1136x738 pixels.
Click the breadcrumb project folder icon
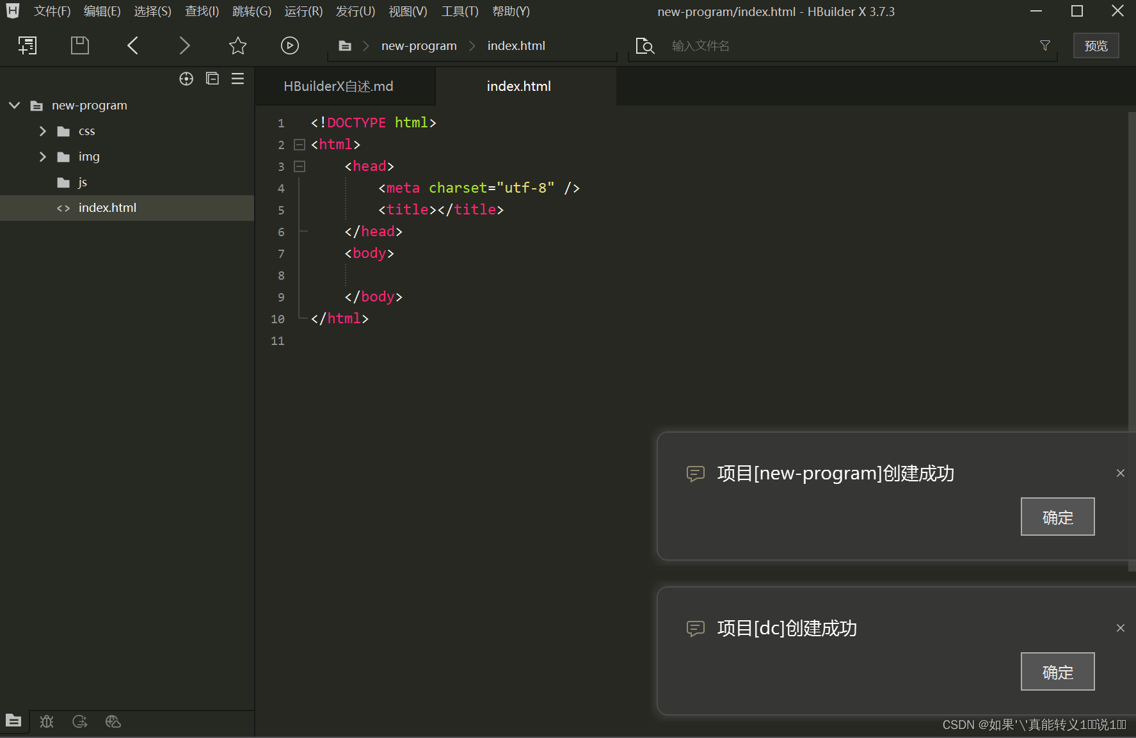coord(345,46)
